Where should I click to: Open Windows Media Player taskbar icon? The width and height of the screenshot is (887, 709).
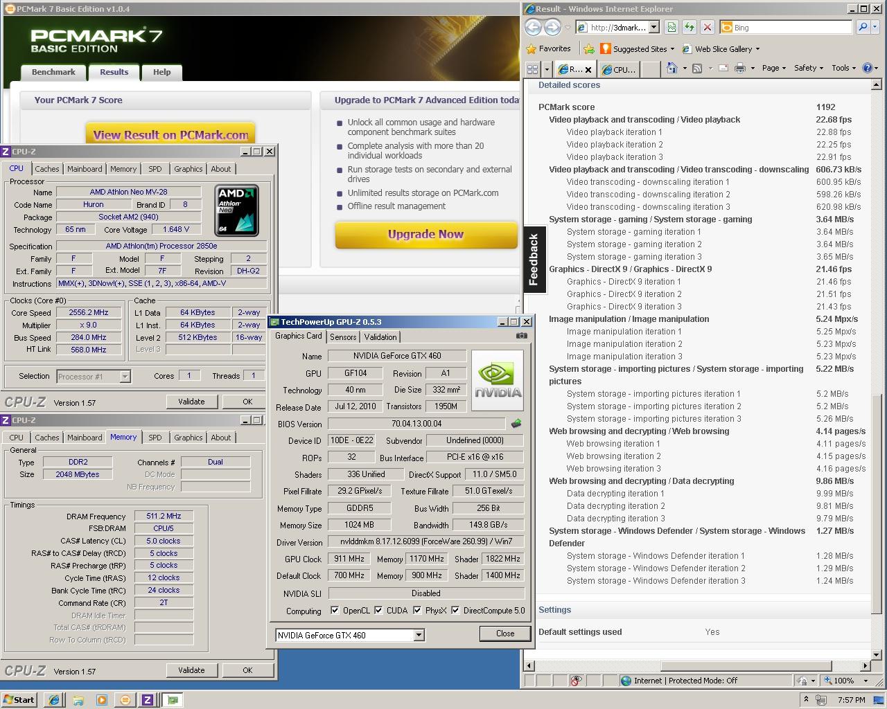coord(102,700)
